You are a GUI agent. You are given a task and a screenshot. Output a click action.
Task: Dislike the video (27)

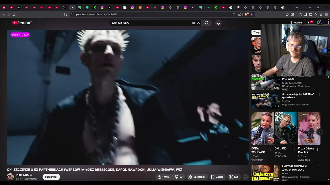coord(179,177)
